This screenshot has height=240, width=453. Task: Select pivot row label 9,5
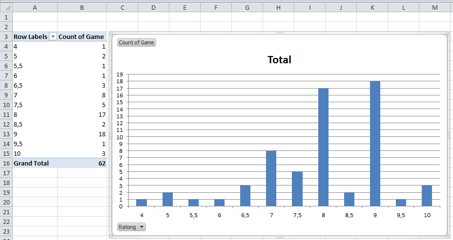(35, 144)
